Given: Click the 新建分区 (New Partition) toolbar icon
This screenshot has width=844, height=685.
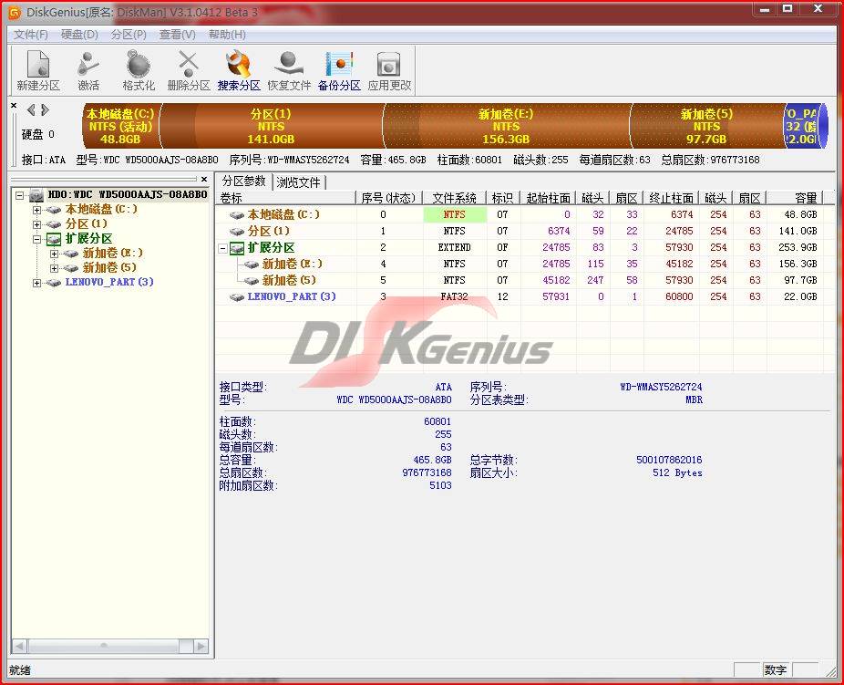Looking at the screenshot, I should (x=38, y=70).
